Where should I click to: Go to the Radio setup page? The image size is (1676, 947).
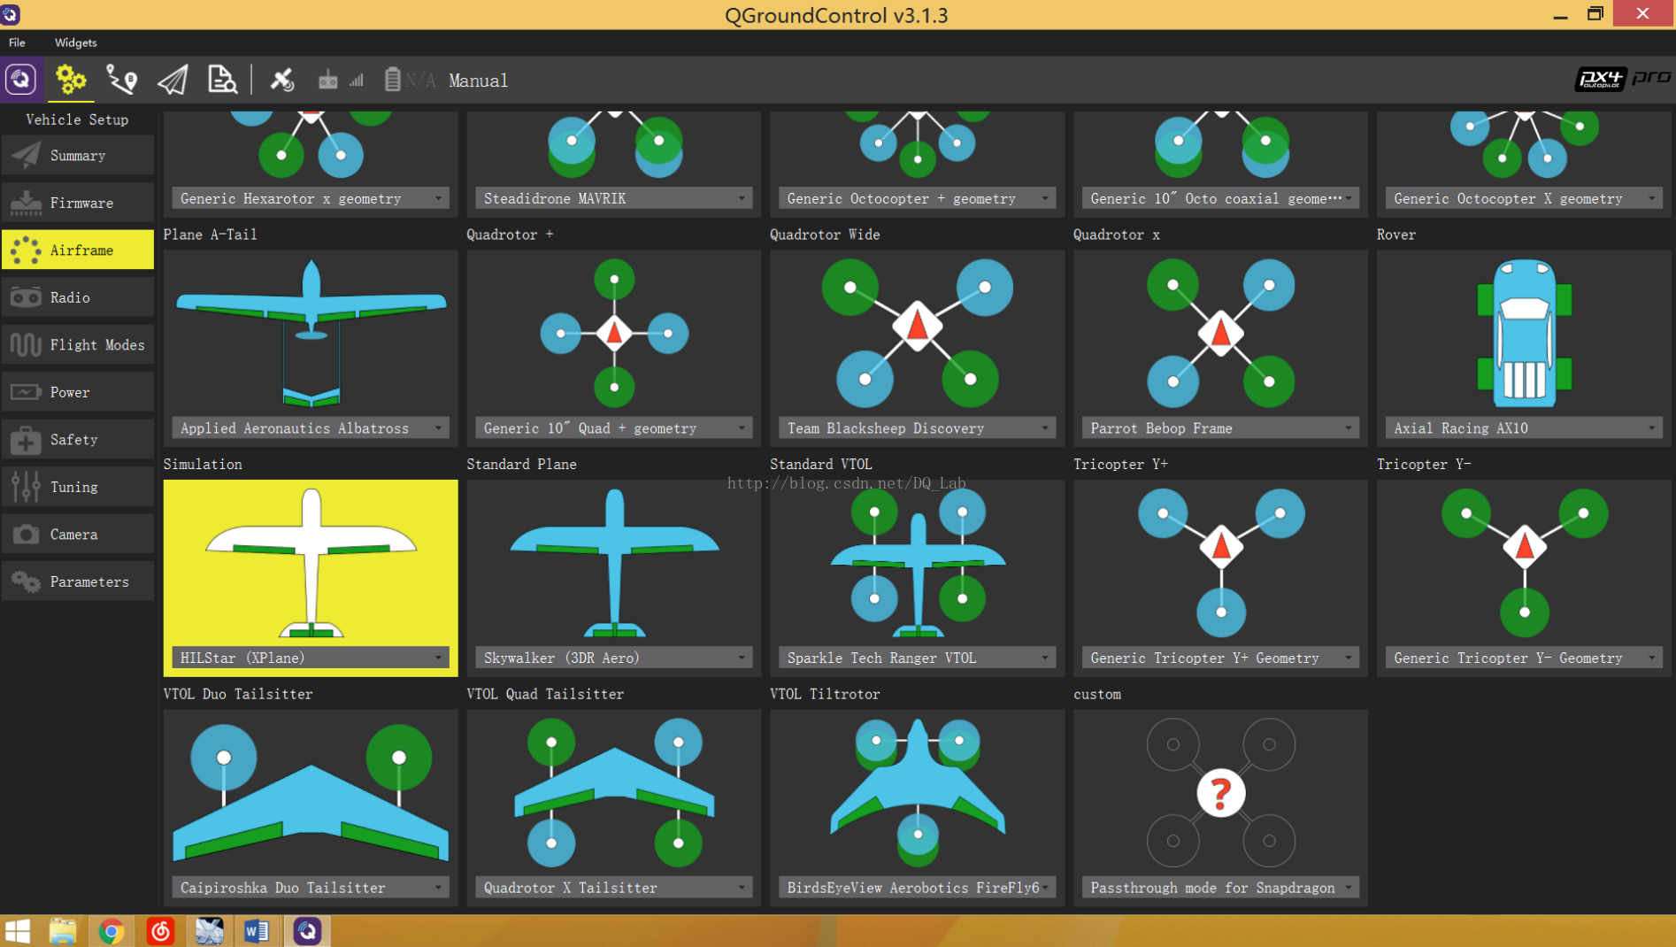click(78, 297)
